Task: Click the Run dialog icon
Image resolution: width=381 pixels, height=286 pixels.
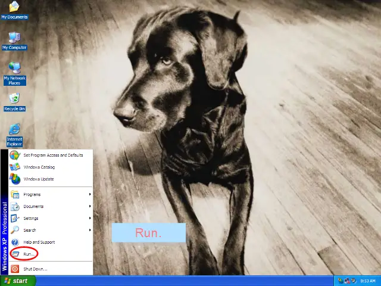Action: 15,254
